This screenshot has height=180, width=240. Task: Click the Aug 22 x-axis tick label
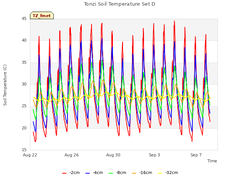pyautogui.click(x=30, y=155)
